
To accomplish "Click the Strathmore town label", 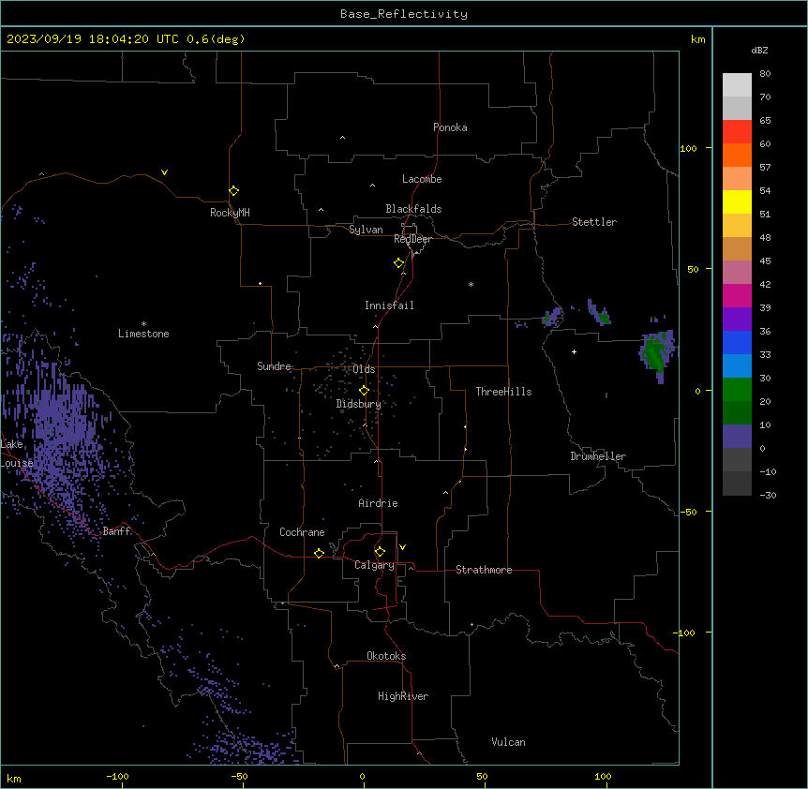I will 484,570.
